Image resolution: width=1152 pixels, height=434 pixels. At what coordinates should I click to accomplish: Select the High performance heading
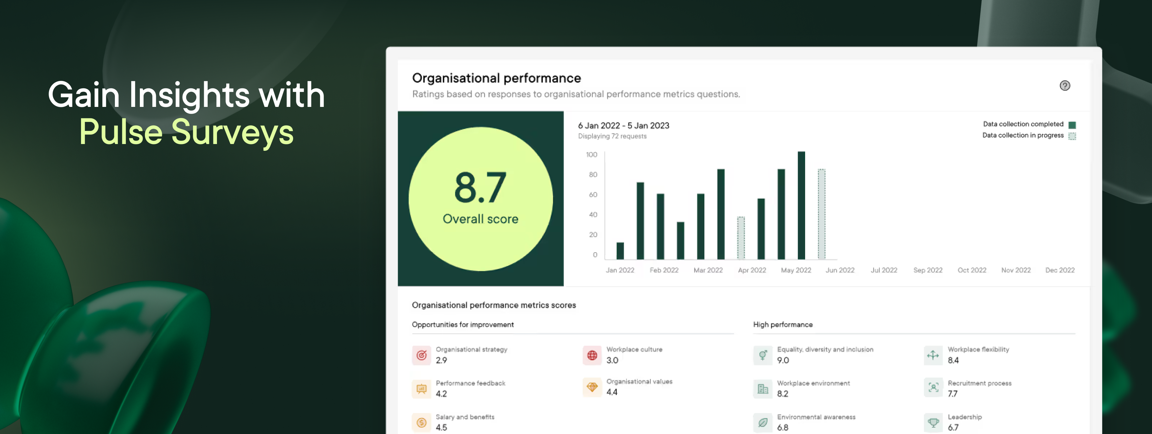pyautogui.click(x=783, y=325)
